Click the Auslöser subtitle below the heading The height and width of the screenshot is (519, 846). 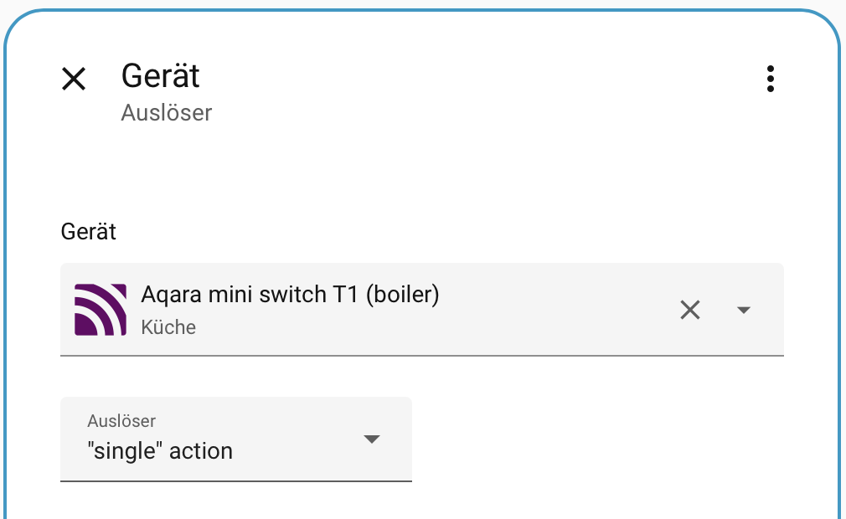point(166,113)
